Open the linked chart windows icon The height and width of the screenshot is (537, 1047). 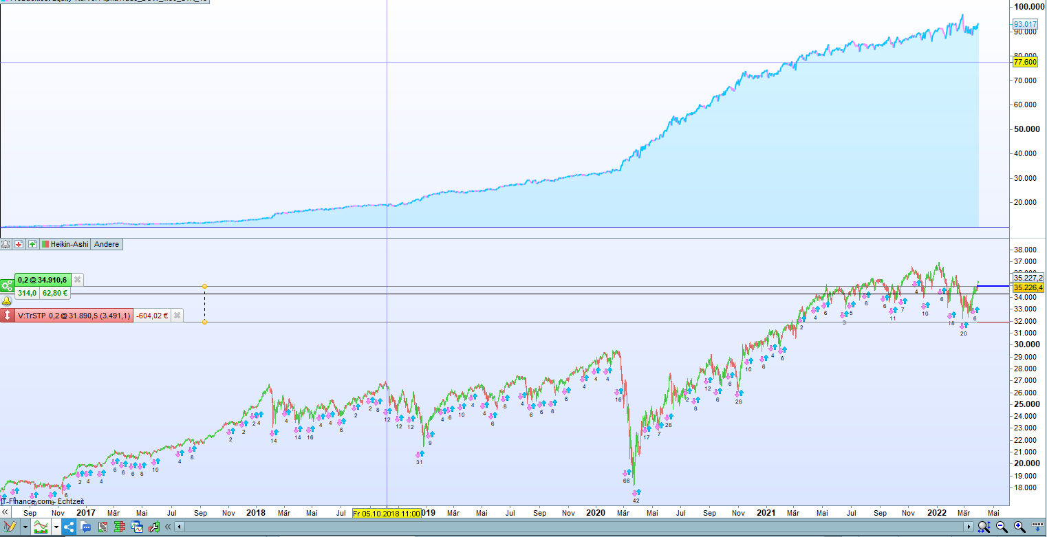pyautogui.click(x=136, y=527)
